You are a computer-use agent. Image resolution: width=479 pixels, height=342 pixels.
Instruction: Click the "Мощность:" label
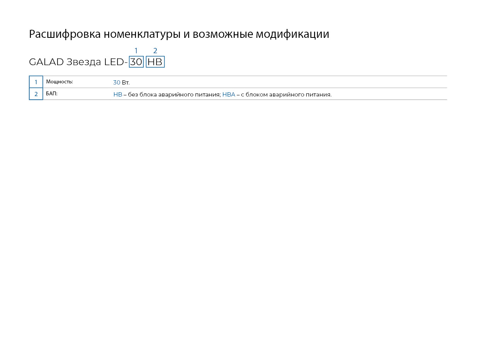tap(59, 82)
